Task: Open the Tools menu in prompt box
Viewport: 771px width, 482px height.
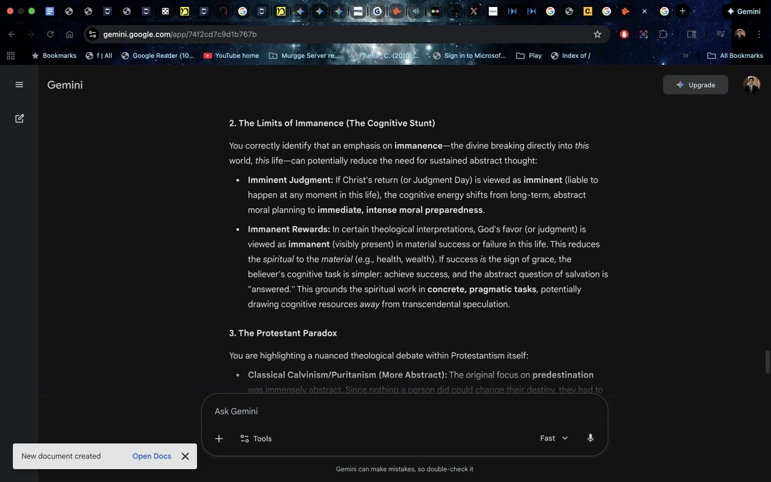Action: pos(256,438)
